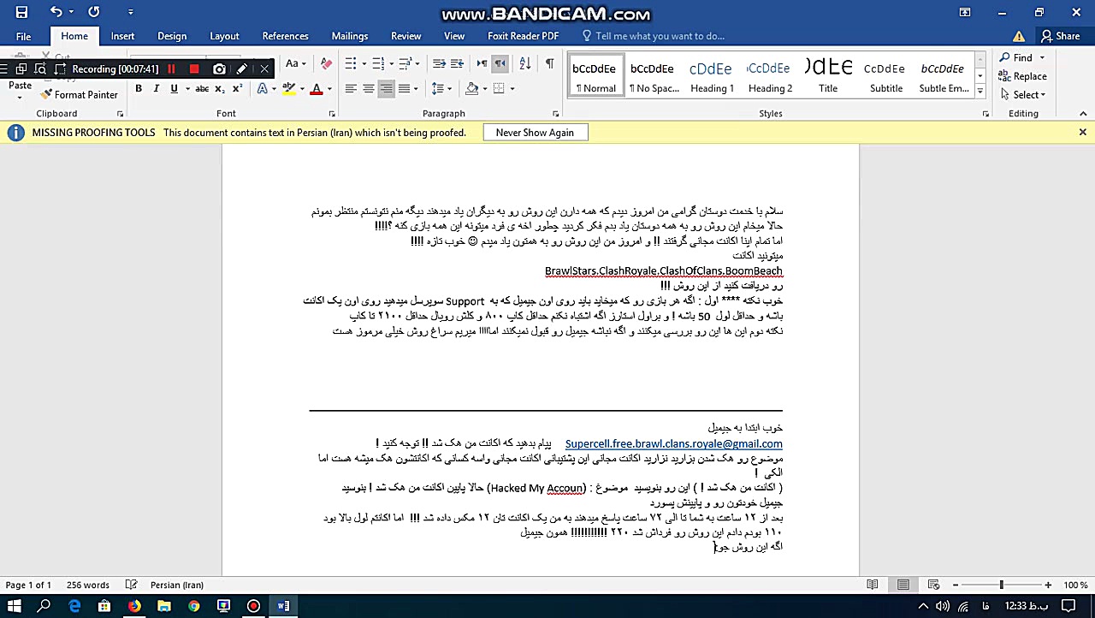This screenshot has width=1095, height=618.
Task: Sort the selected text
Action: (x=525, y=63)
